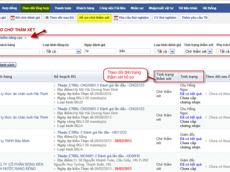Open Đã có kết quả for 29/06/2014 row
This screenshot has width=230, height=172.
(191, 94)
